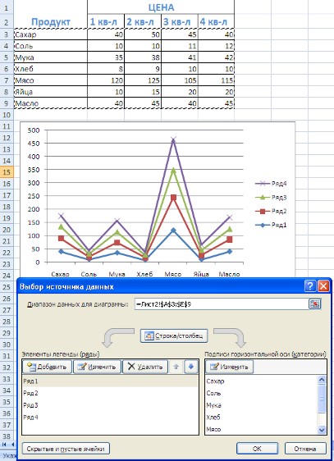This screenshot has width=334, height=461.
Task: Select row header 1
Action: coord(7,7)
